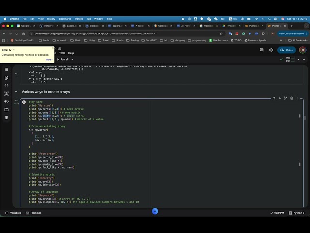Switch to the 'Calibrate' tab
310x233 pixels.
point(163,26)
